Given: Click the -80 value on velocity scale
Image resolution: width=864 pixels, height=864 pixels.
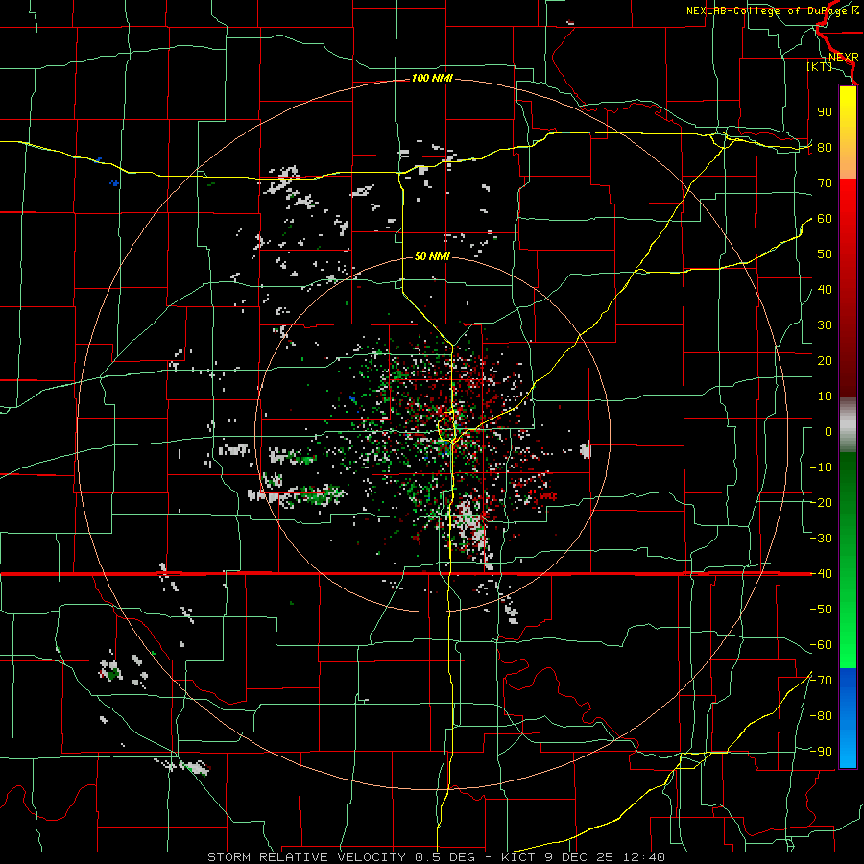Looking at the screenshot, I should tap(821, 716).
